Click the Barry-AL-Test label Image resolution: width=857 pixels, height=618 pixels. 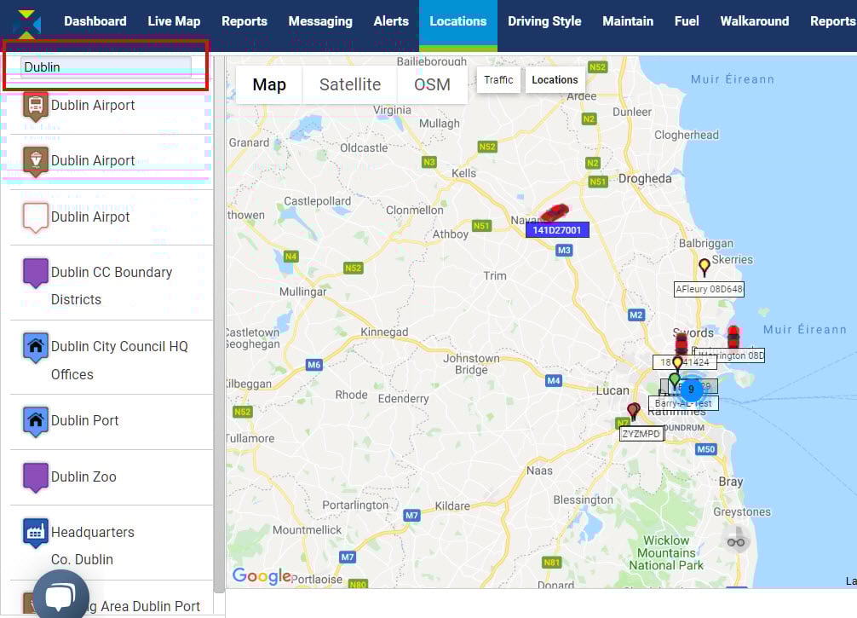684,403
